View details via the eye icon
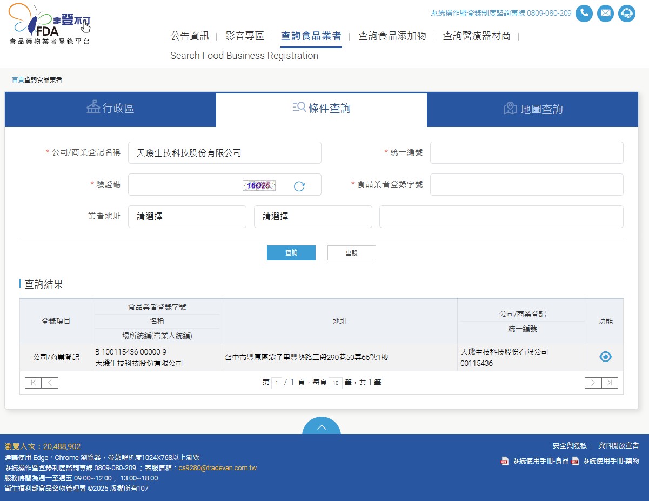The width and height of the screenshot is (649, 501). 605,357
